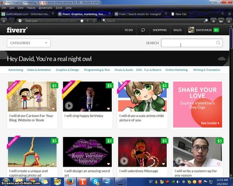This screenshot has width=233, height=186.
Task: Switch to Fiverr search results for craigslist tab
Action: (x=141, y=14)
